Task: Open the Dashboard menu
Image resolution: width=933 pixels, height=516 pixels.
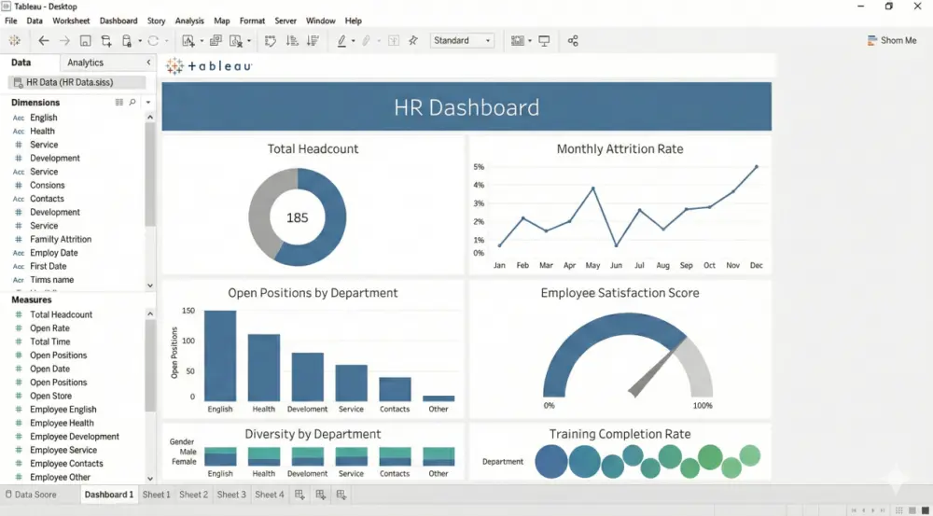Action: 118,21
